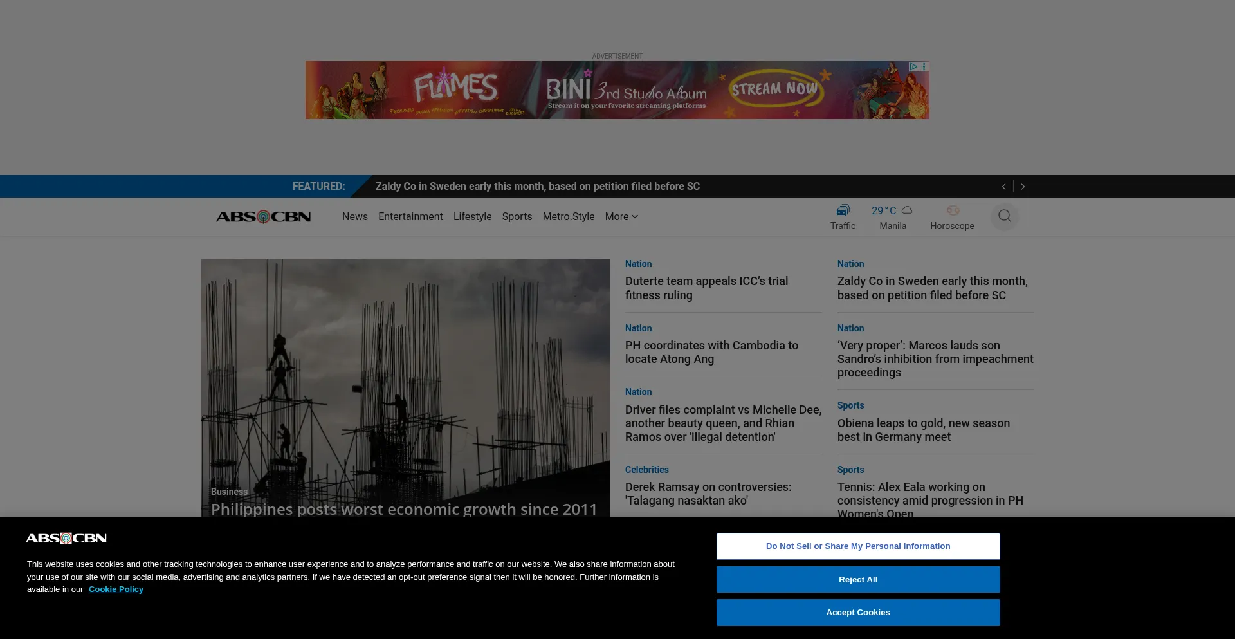Image resolution: width=1235 pixels, height=639 pixels.
Task: Click Nation label above PH coordinates article
Action: (x=638, y=328)
